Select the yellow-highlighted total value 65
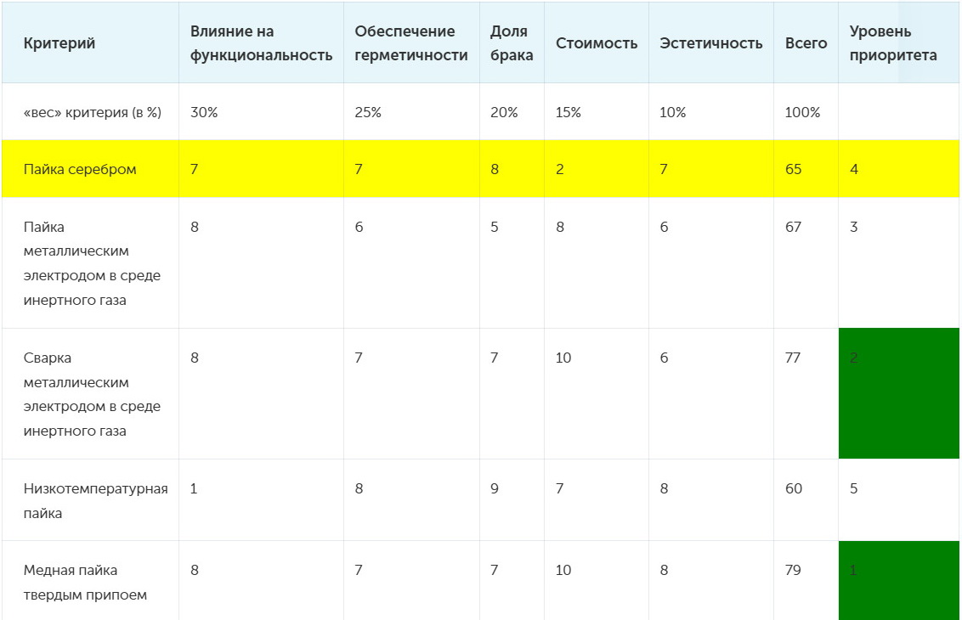 [x=793, y=169]
